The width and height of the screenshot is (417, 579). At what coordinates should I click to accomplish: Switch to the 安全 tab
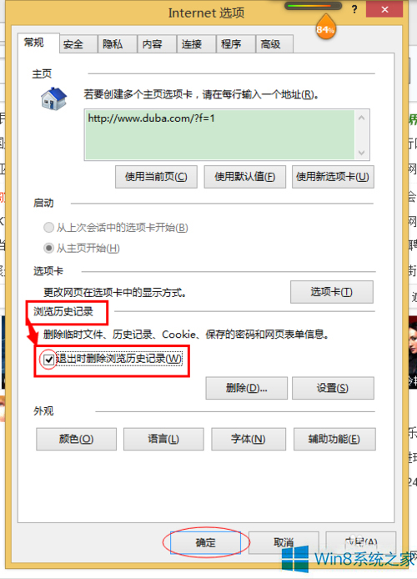click(73, 44)
